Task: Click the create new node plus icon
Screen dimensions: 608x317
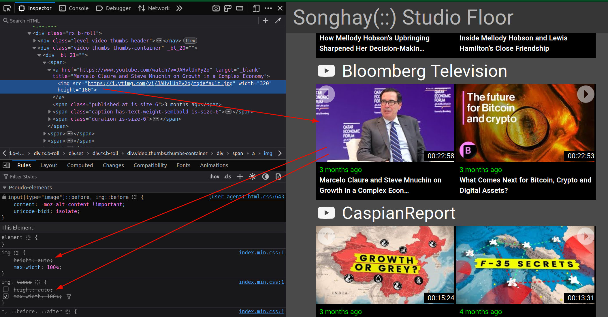Action: point(266,20)
